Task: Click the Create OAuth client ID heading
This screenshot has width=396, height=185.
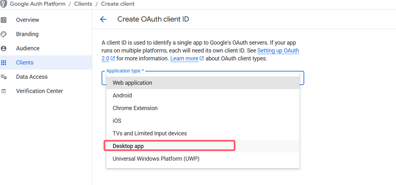Action: [x=153, y=19]
